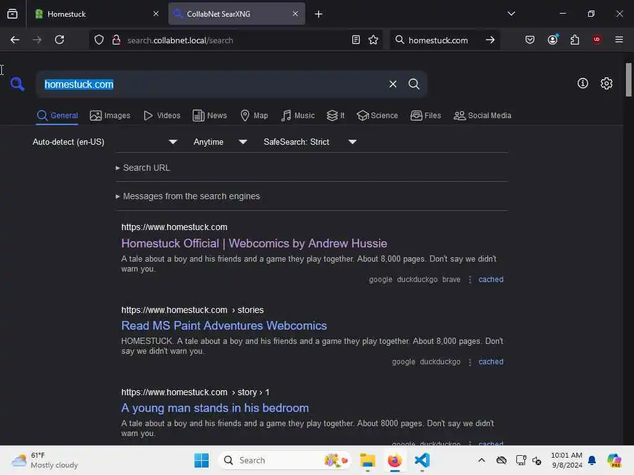The width and height of the screenshot is (634, 475).
Task: List all tabs dropdown arrow
Action: (511, 14)
